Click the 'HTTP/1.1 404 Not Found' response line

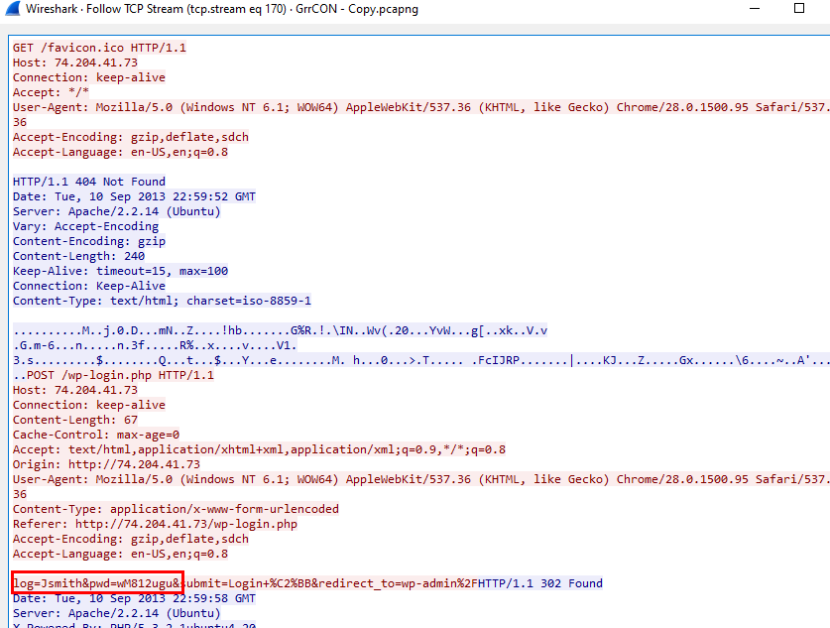point(89,182)
